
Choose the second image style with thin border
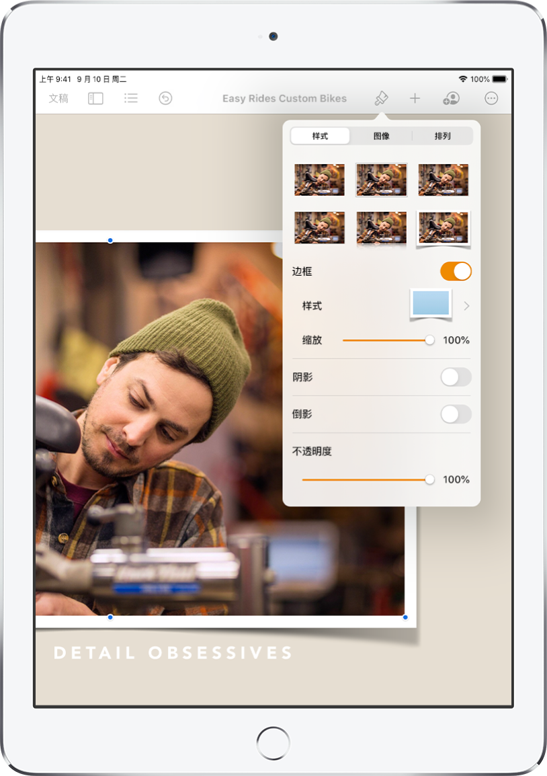pos(381,180)
